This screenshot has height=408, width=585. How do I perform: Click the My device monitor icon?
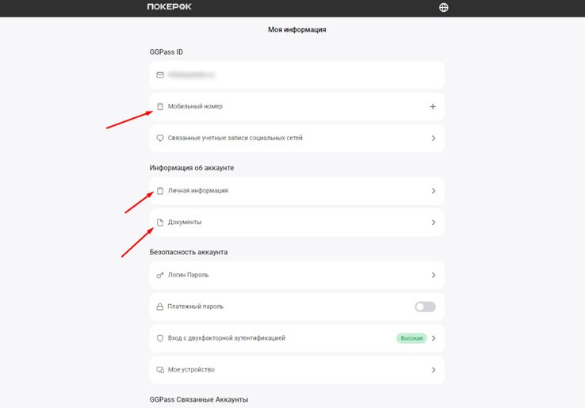tap(160, 370)
